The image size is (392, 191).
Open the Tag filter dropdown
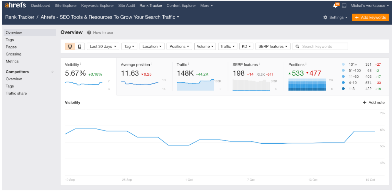(x=130, y=46)
